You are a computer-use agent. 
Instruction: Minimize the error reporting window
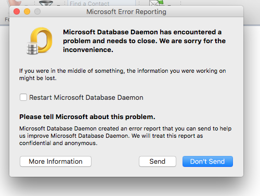click(x=27, y=11)
